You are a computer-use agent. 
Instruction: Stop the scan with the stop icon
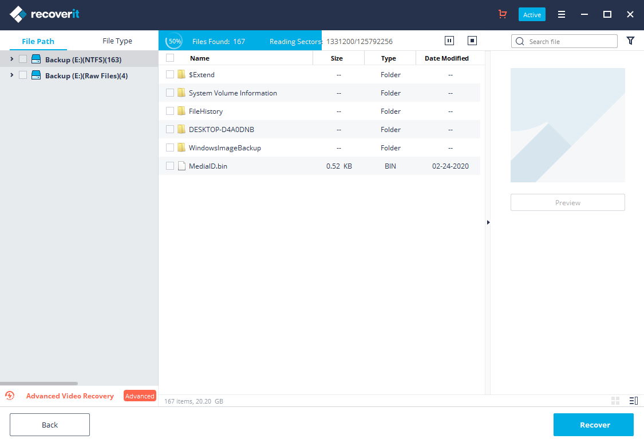click(472, 41)
